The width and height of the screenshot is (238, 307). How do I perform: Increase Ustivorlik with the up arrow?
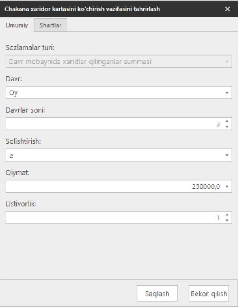(227, 215)
